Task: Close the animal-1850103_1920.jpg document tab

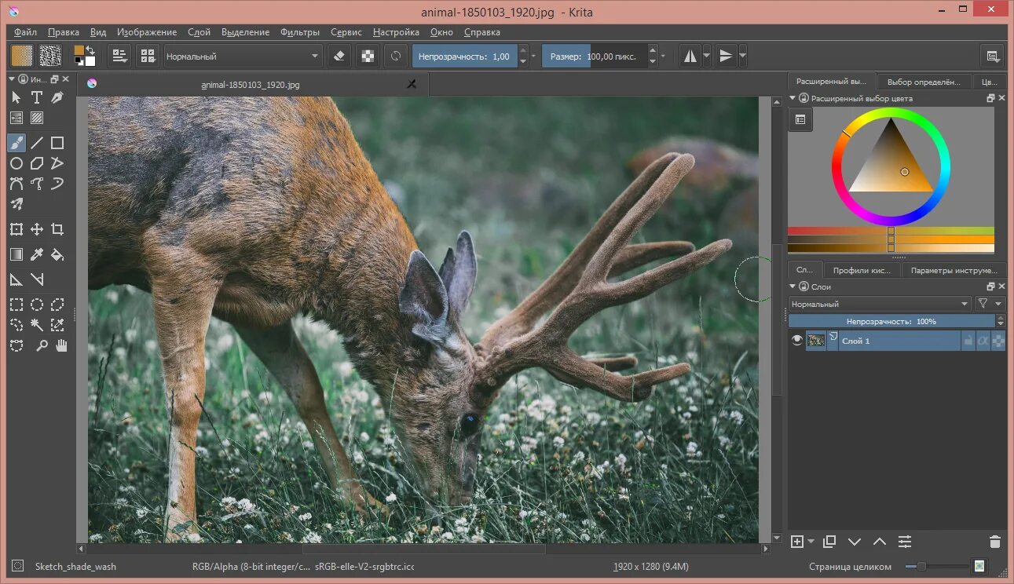Action: (411, 84)
